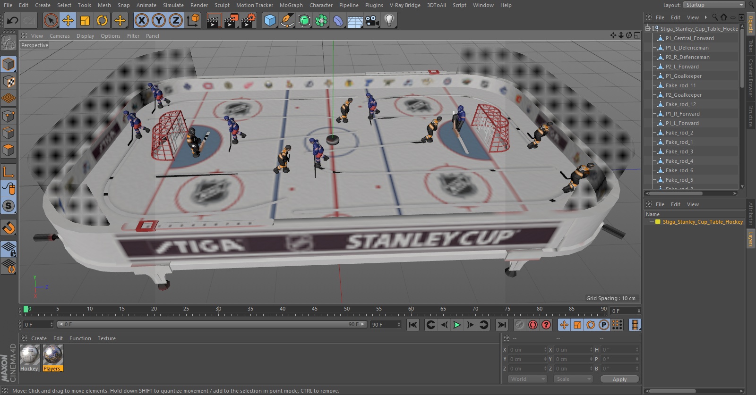Open viewport Filter menu
Image resolution: width=756 pixels, height=395 pixels.
coord(133,36)
